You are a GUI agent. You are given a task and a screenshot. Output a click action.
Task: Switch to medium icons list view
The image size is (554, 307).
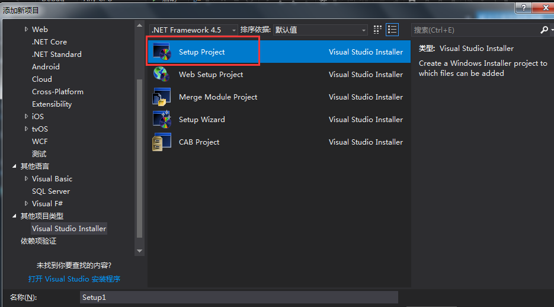point(392,30)
